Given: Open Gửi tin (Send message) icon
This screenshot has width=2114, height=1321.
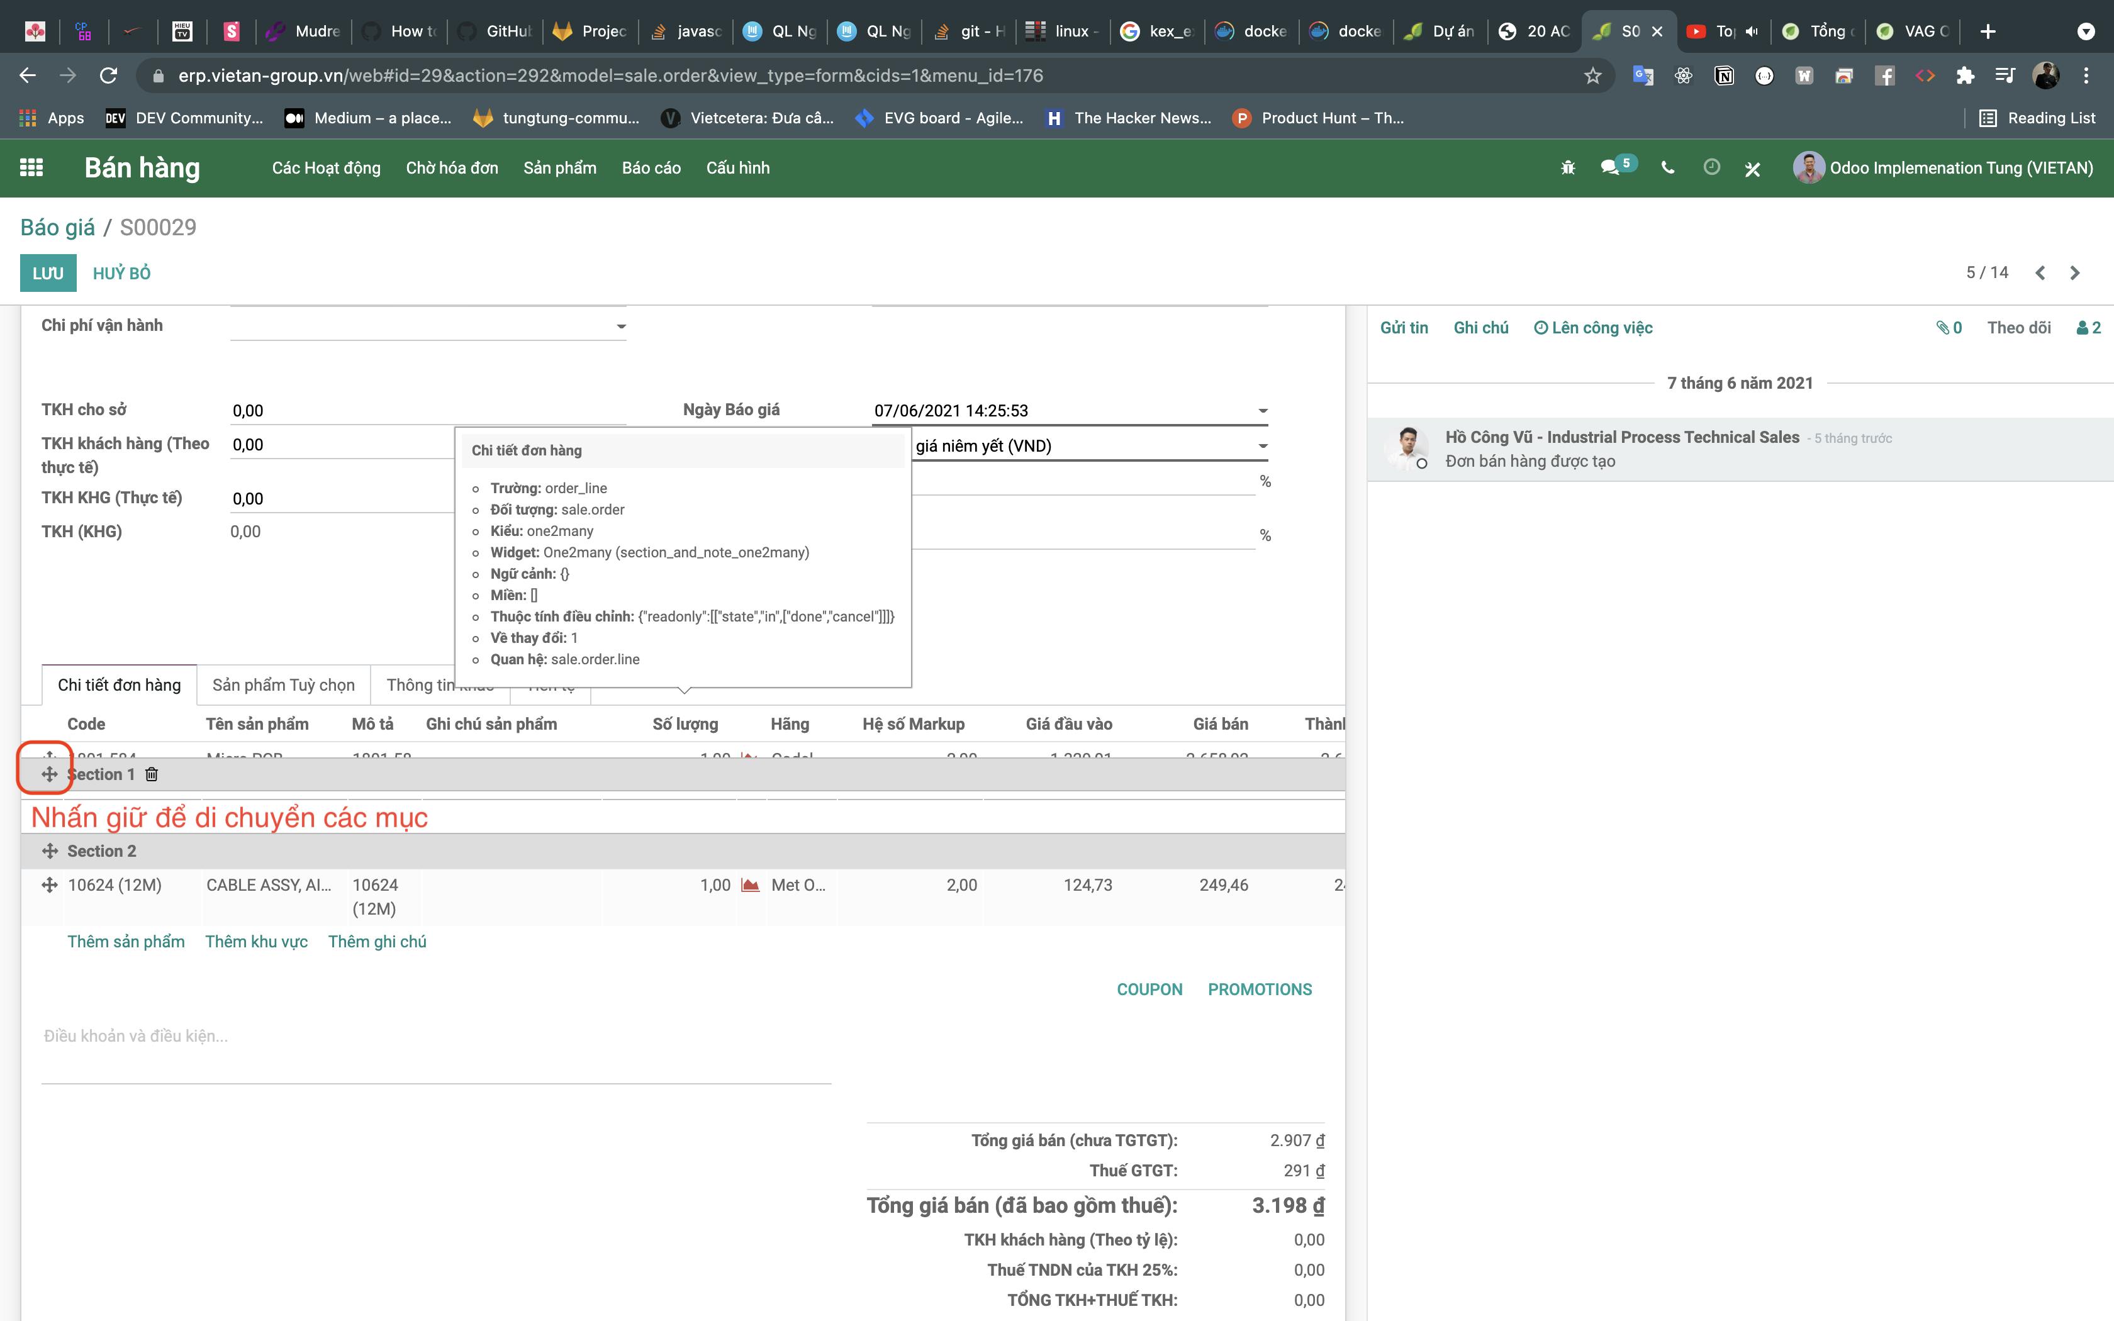Looking at the screenshot, I should click(x=1402, y=327).
